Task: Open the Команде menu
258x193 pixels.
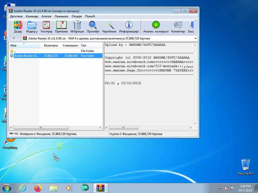Action: 32,16
